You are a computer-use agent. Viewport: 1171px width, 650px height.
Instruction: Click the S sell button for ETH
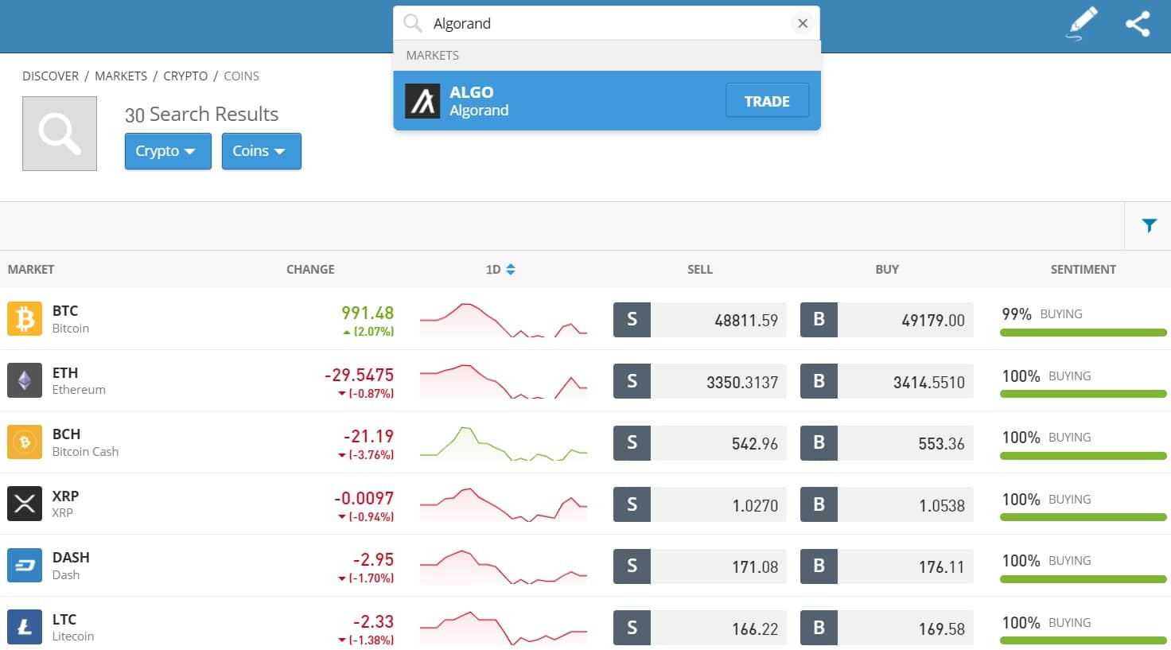tap(632, 381)
